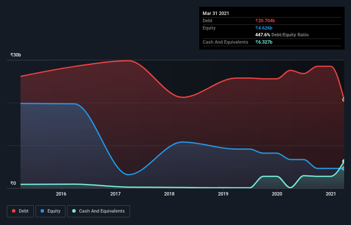Click the 2020 x-axis label
This screenshot has width=351, height=225.
click(x=277, y=194)
